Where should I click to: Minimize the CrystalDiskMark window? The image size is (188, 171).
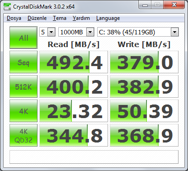[145, 5]
